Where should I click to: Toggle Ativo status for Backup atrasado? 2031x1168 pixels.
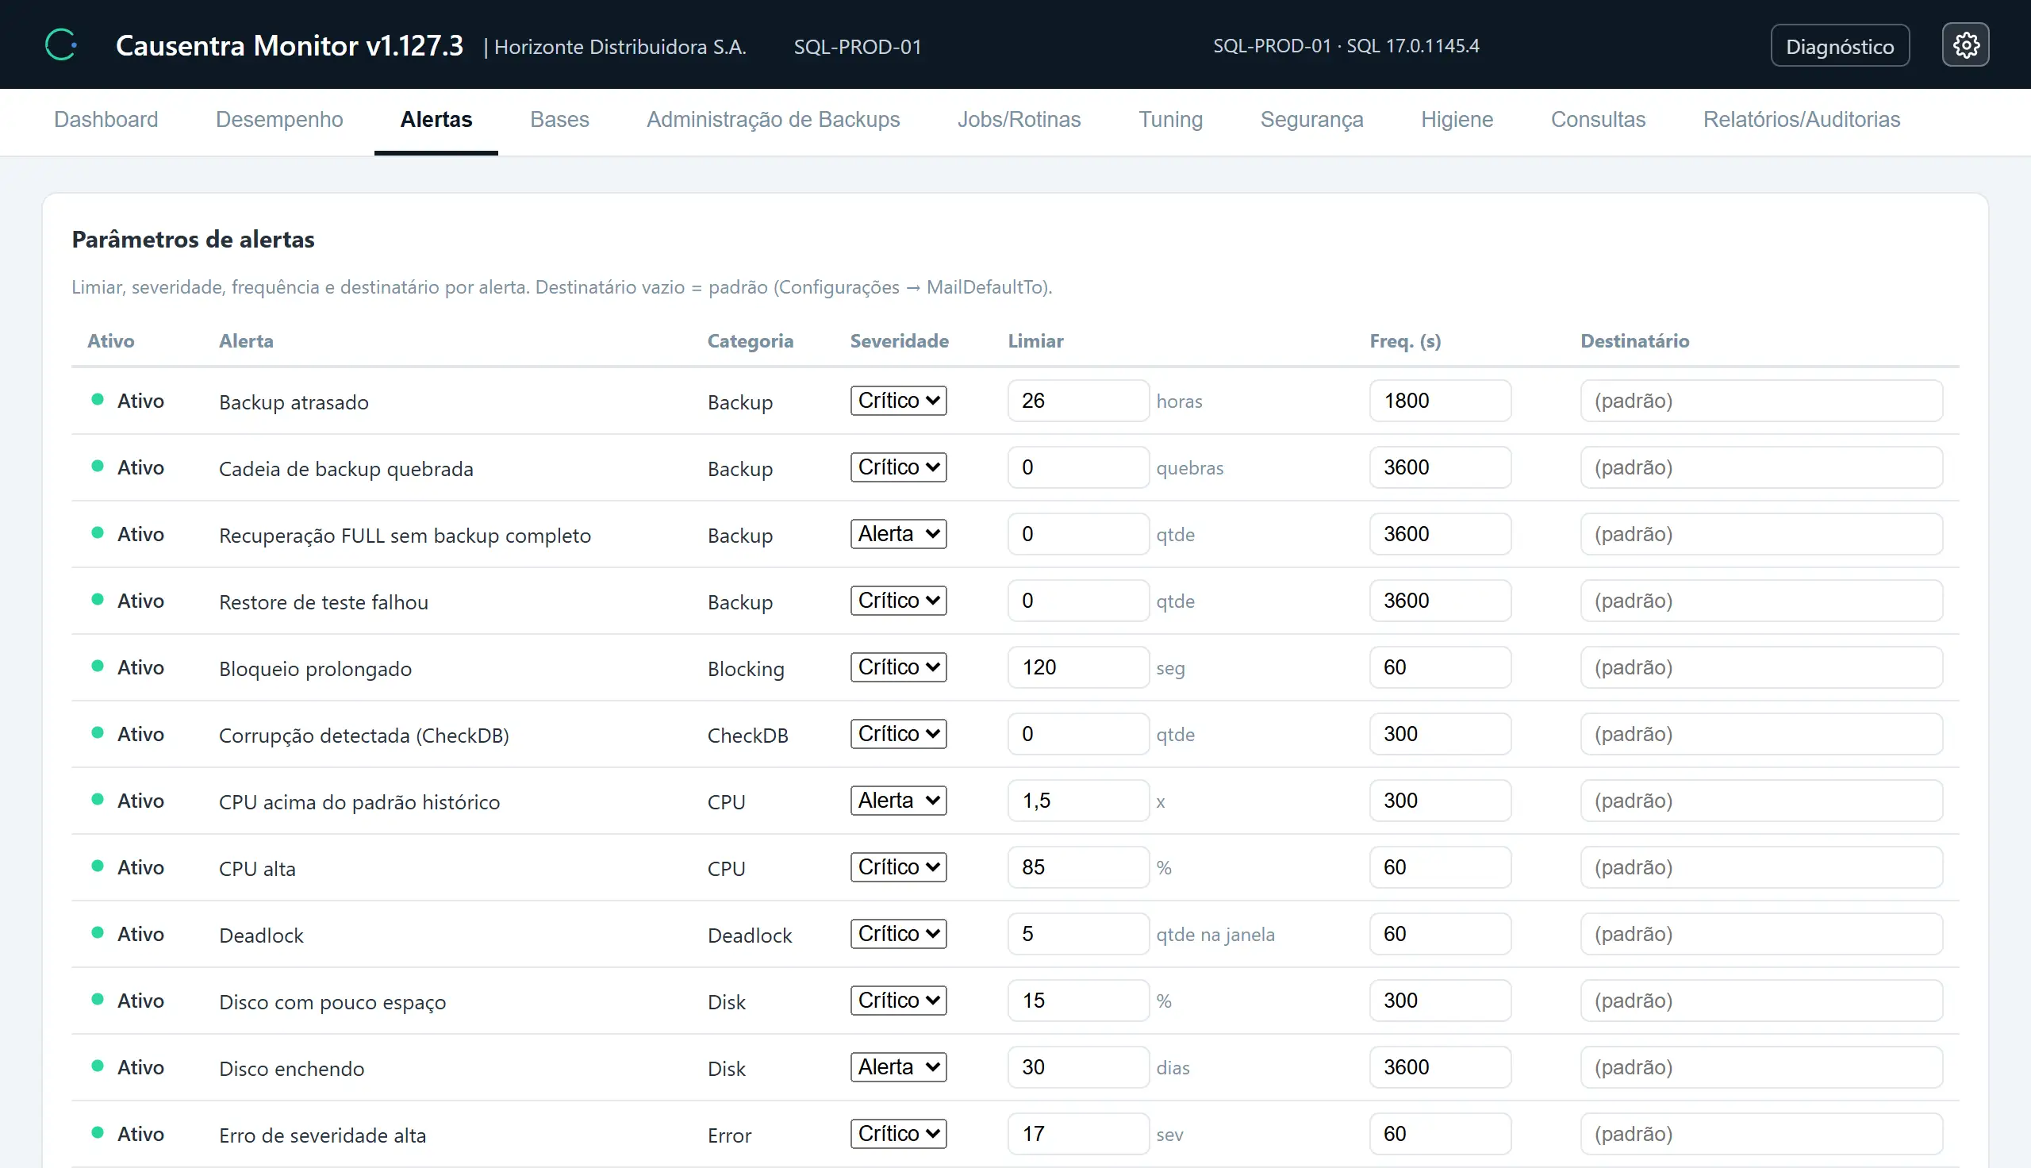pos(129,400)
